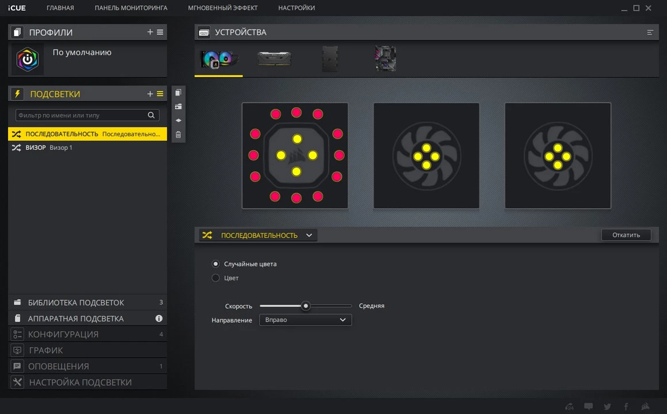This screenshot has height=414, width=667.
Task: Click bottom center red LED on pump ring
Action: tap(296, 198)
